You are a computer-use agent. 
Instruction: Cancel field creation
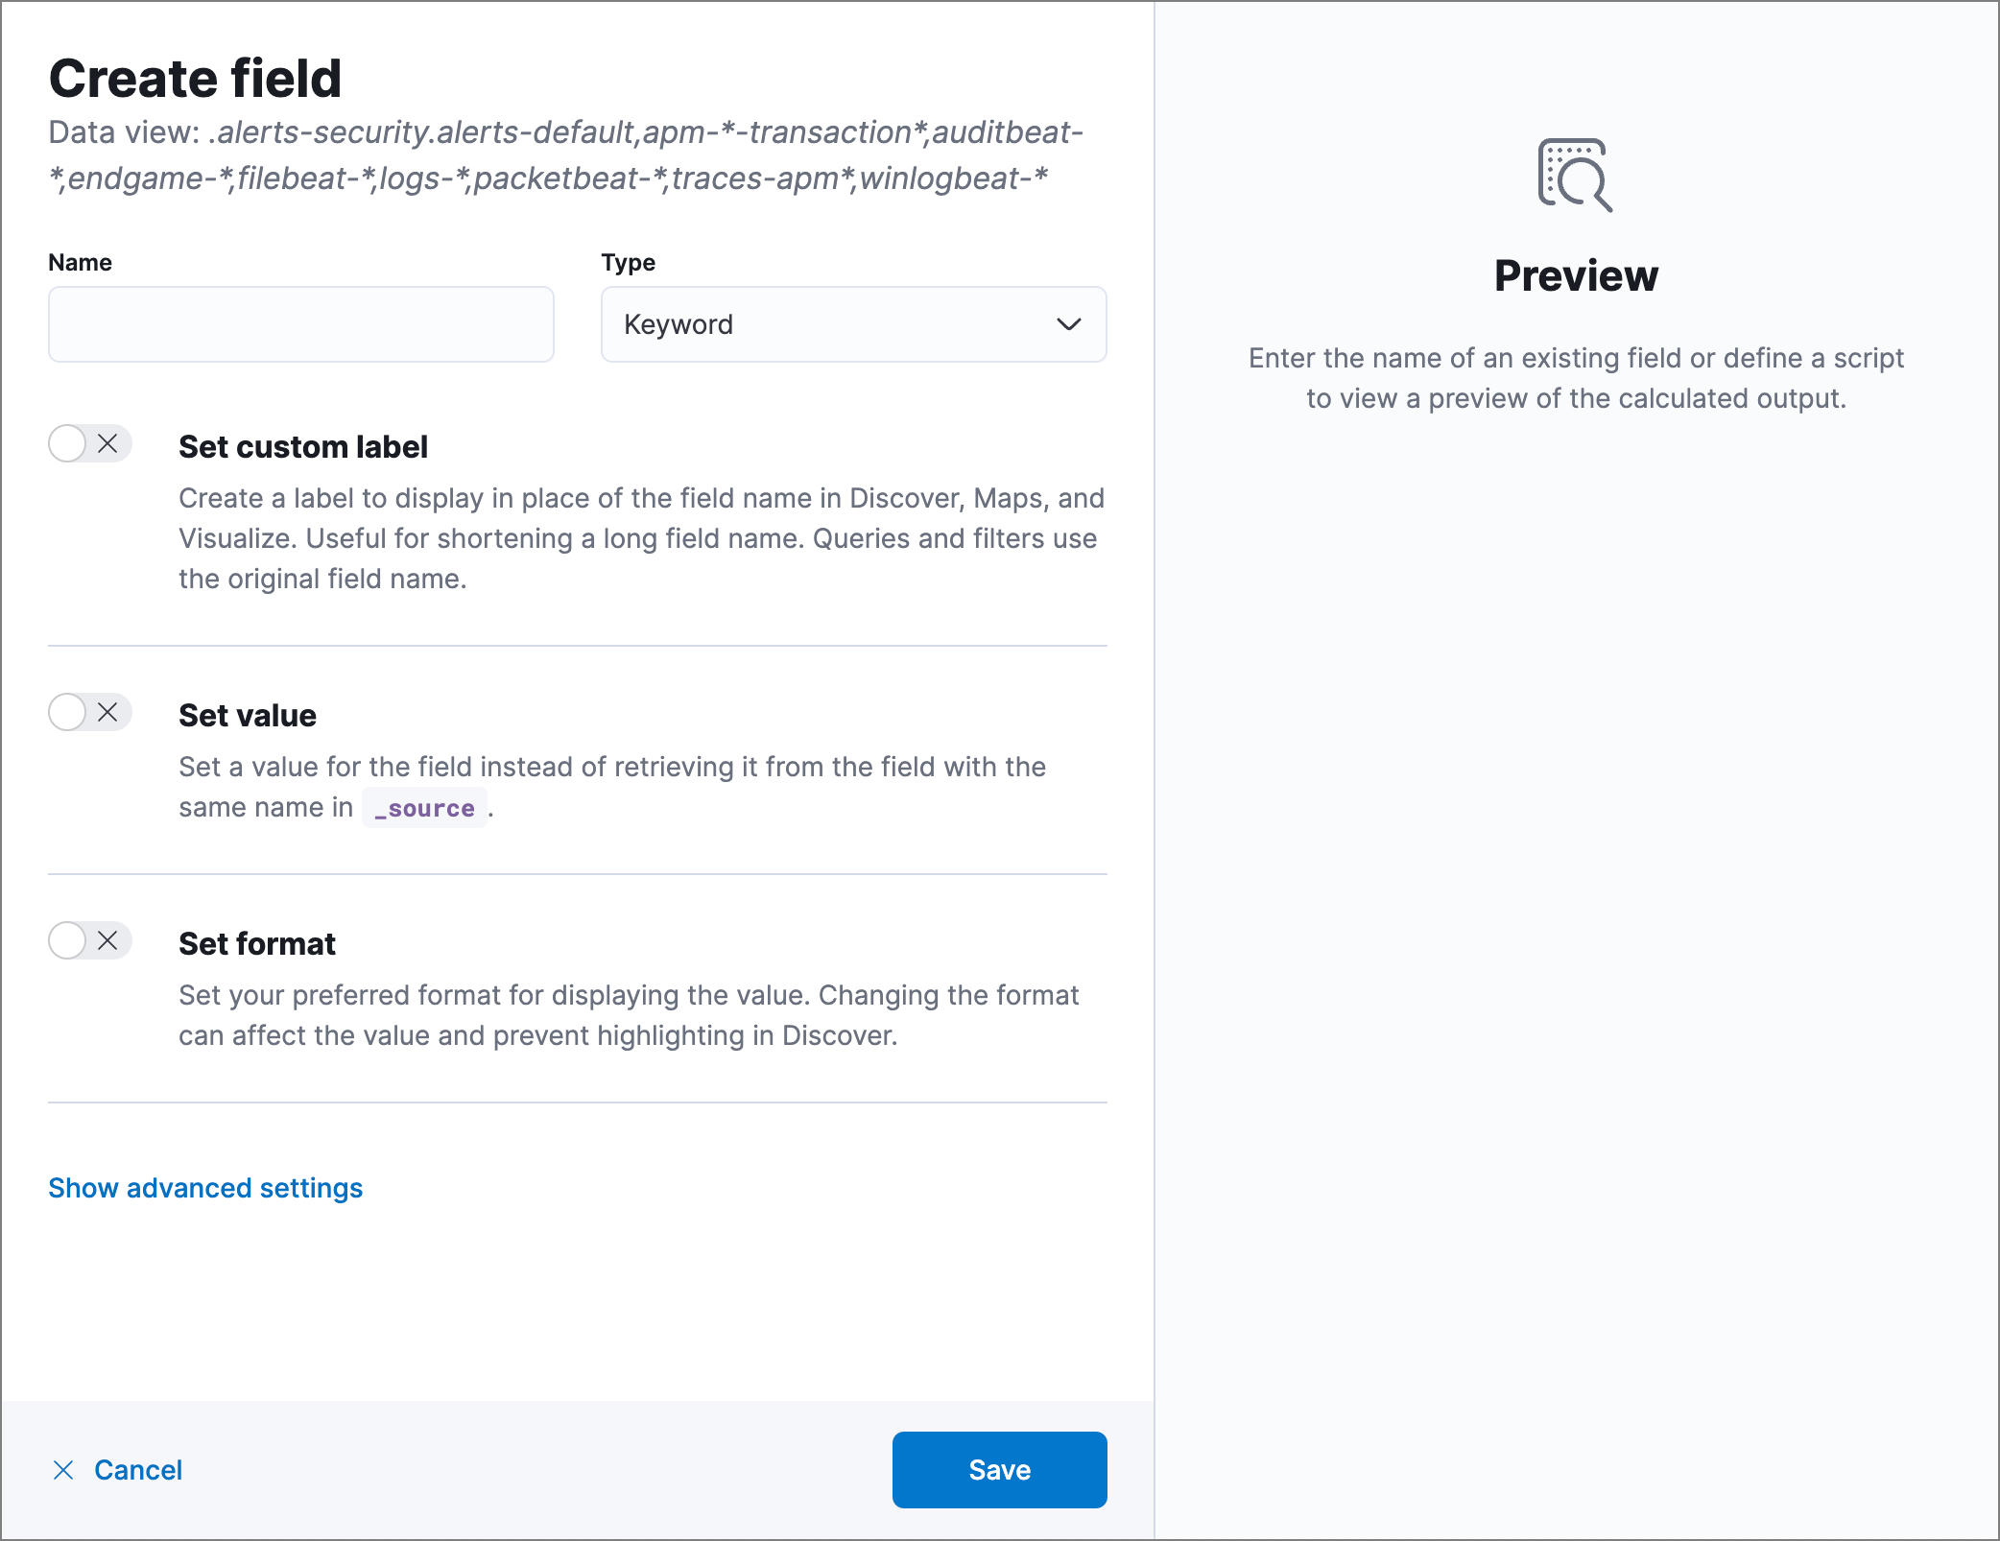pos(138,1469)
